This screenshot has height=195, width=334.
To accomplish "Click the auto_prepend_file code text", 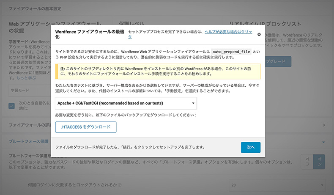I will pos(231,52).
